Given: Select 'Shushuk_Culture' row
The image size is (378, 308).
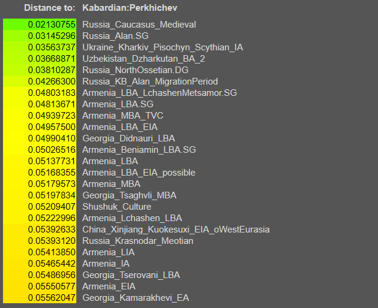Looking at the screenshot, I should (117, 207).
